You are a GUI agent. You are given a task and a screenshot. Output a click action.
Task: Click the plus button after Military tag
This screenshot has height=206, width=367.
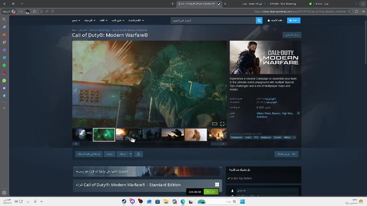tap(294, 137)
